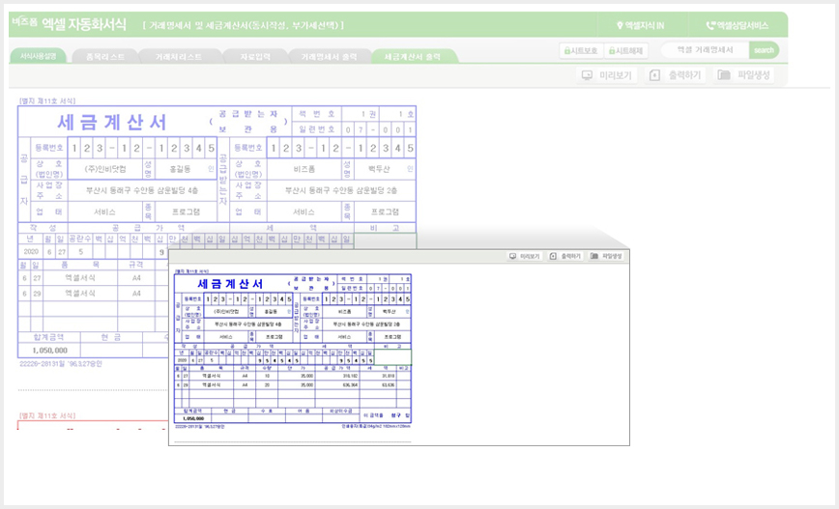Click the green search button

click(764, 49)
